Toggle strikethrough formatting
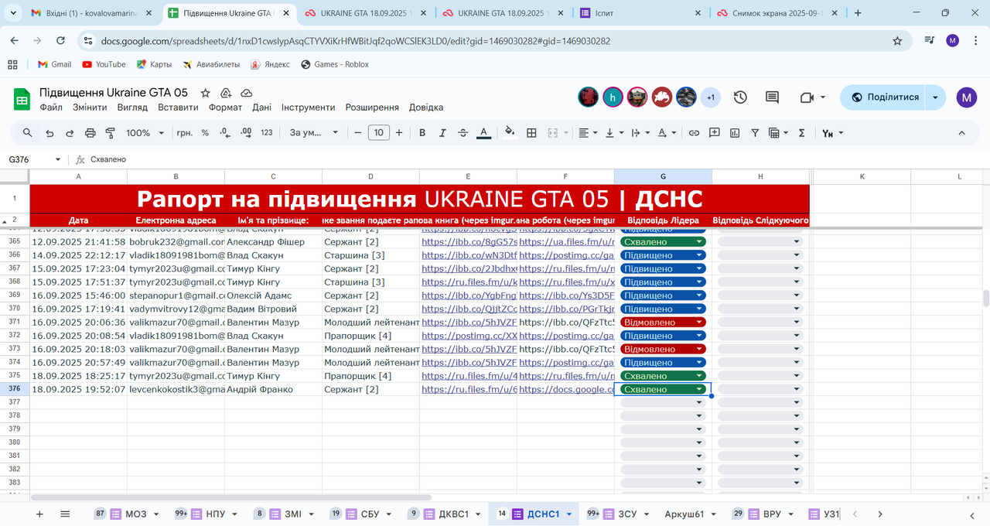The image size is (990, 526). [x=463, y=133]
